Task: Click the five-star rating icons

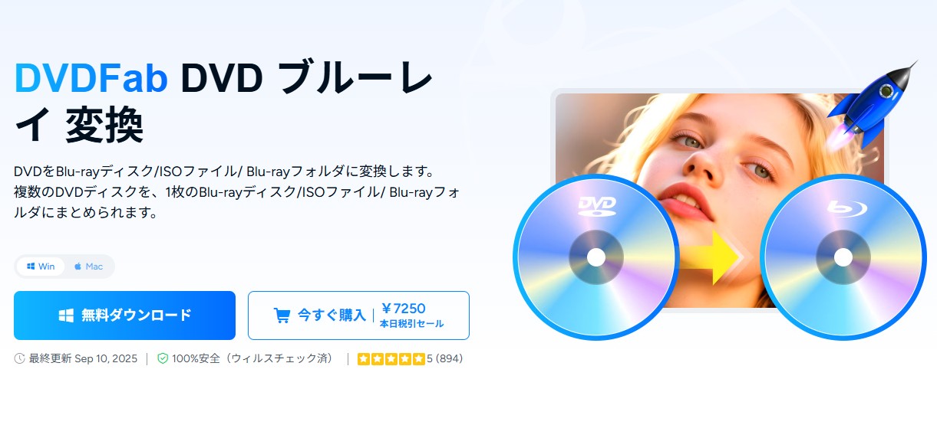Action: pyautogui.click(x=391, y=358)
